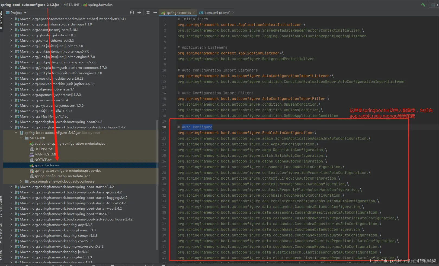Click library icon beside objenesis:3.1

(17, 89)
